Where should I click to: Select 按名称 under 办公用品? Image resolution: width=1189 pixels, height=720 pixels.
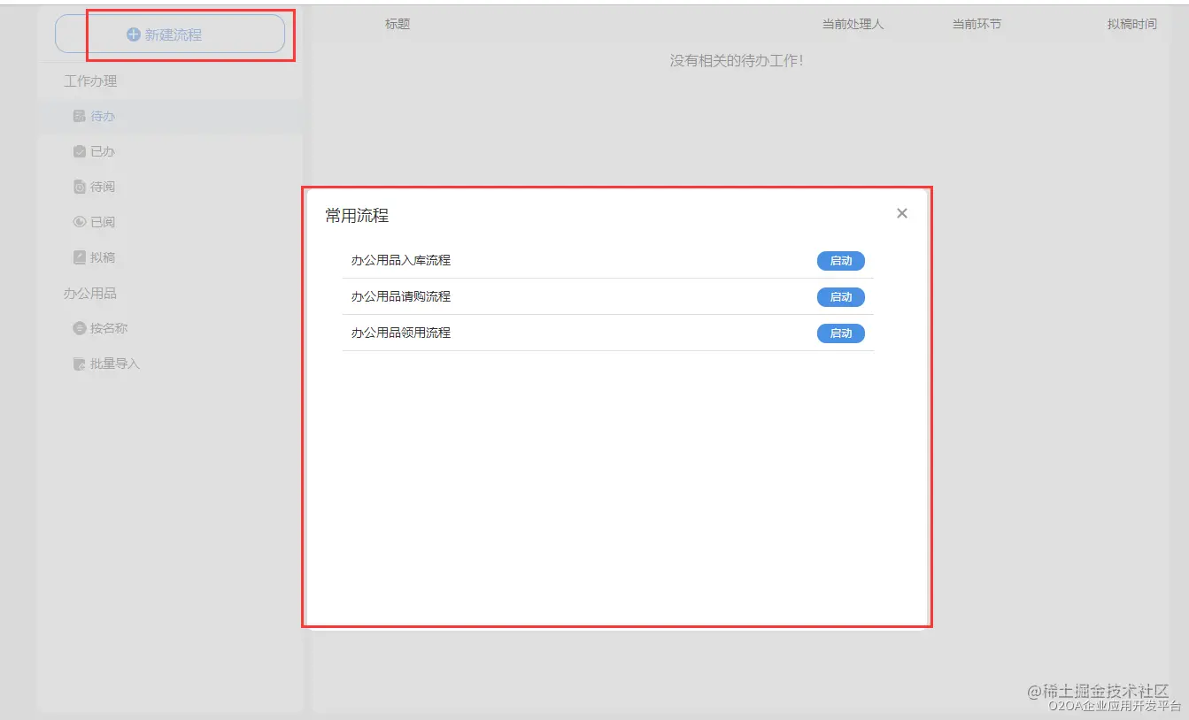click(x=170, y=328)
